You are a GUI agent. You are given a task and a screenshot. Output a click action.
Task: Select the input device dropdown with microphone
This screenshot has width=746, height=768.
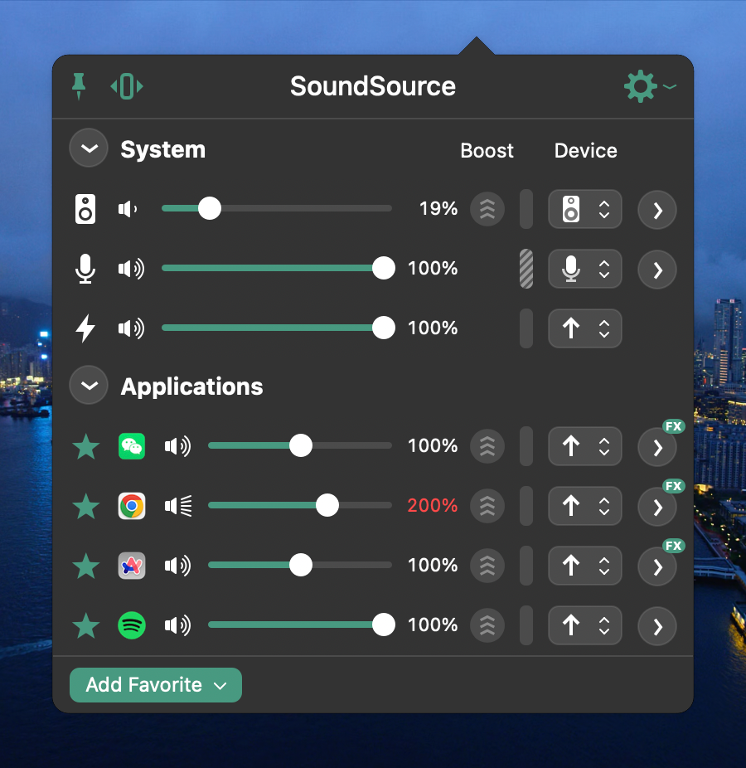pos(585,269)
